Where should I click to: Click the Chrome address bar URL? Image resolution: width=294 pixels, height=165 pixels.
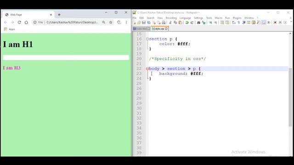click(x=72, y=22)
